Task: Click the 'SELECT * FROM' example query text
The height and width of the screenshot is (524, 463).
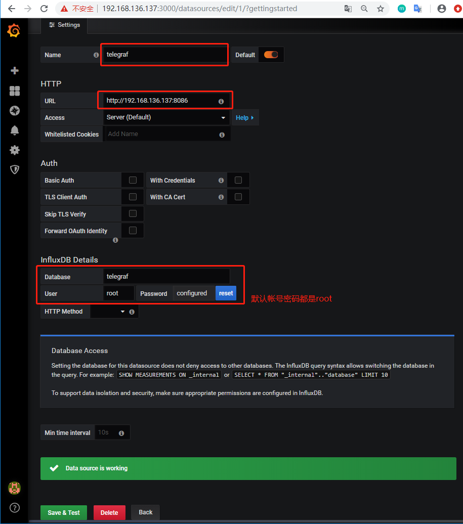Action: click(x=311, y=375)
